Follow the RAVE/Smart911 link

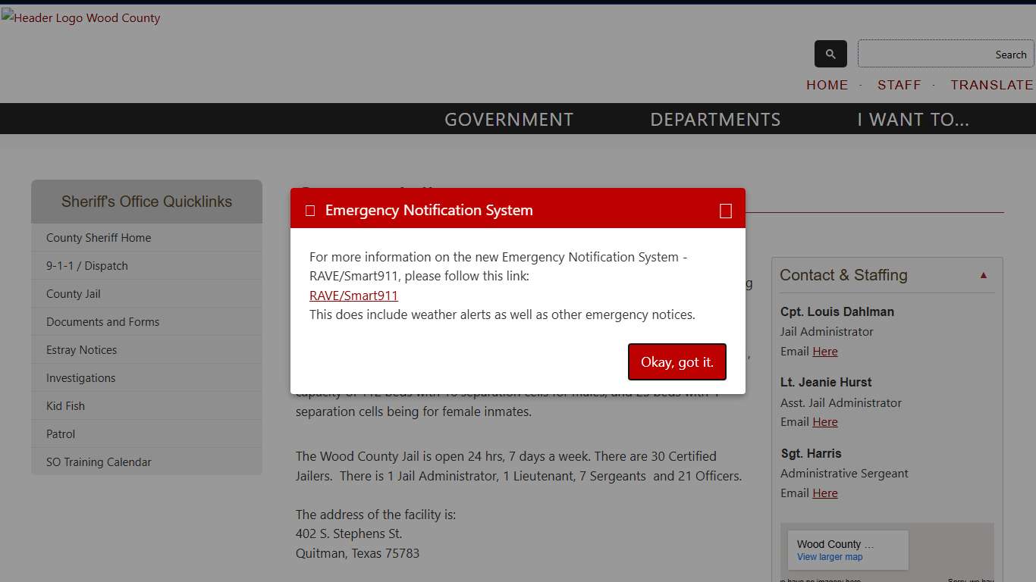click(353, 296)
